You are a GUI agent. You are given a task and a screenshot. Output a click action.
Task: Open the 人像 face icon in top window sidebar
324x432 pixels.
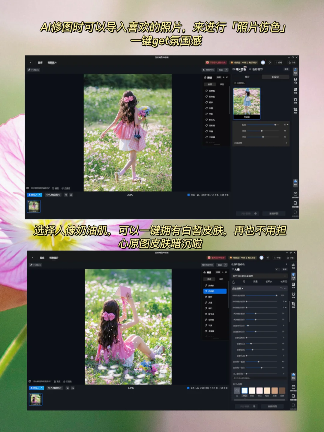point(295,80)
